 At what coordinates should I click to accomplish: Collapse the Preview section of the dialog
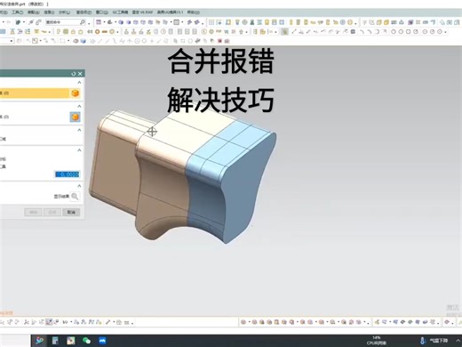(x=79, y=186)
